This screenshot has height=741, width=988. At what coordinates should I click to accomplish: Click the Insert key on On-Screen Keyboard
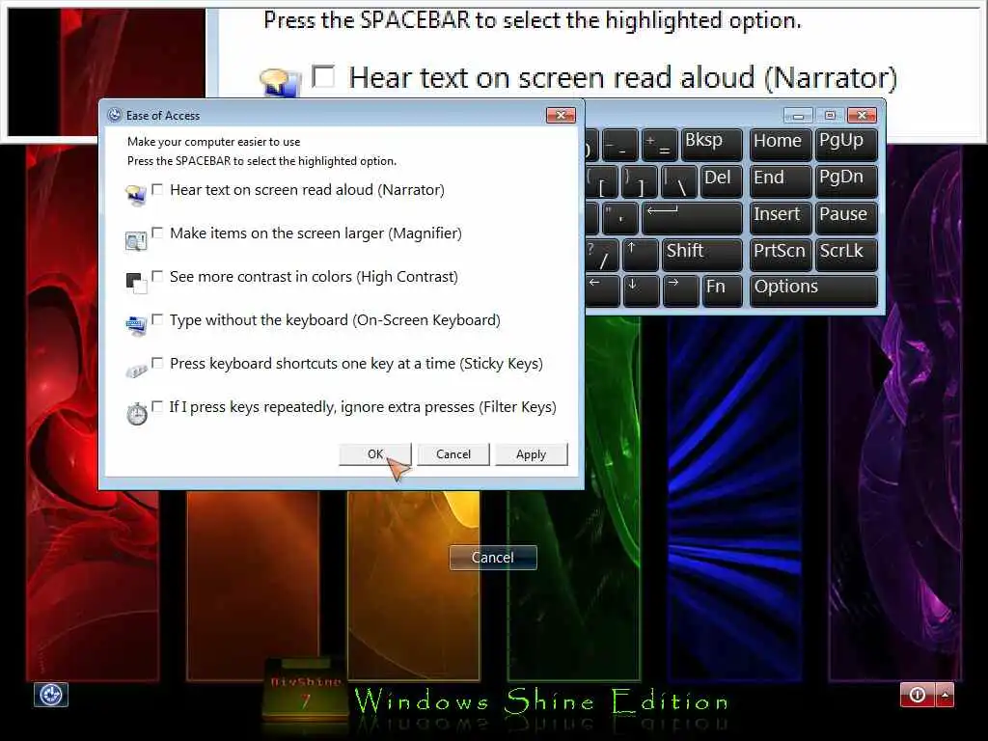[781, 218]
